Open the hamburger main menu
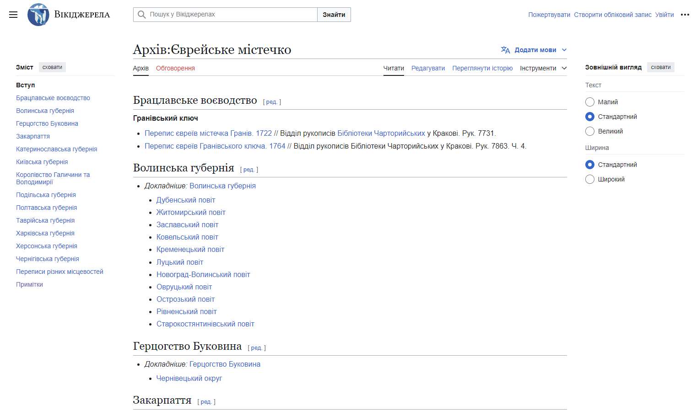This screenshot has height=411, width=691. (13, 15)
